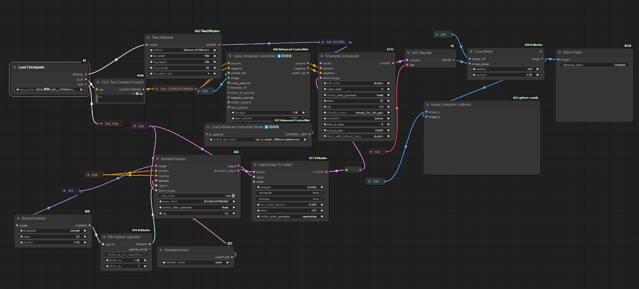Click the Color Match node help question mark

[x=540, y=52]
